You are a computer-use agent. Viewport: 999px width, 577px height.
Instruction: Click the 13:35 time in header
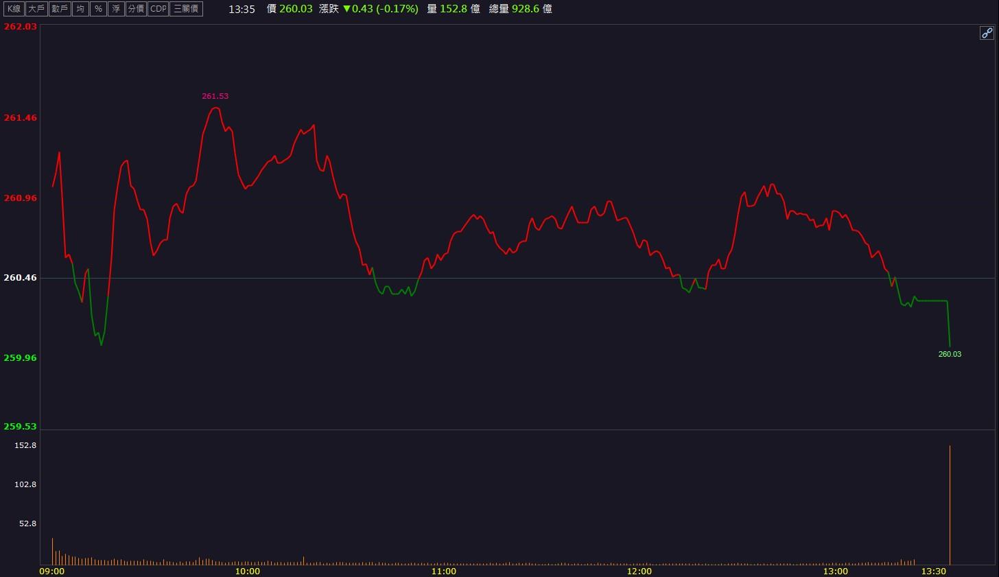tap(242, 9)
